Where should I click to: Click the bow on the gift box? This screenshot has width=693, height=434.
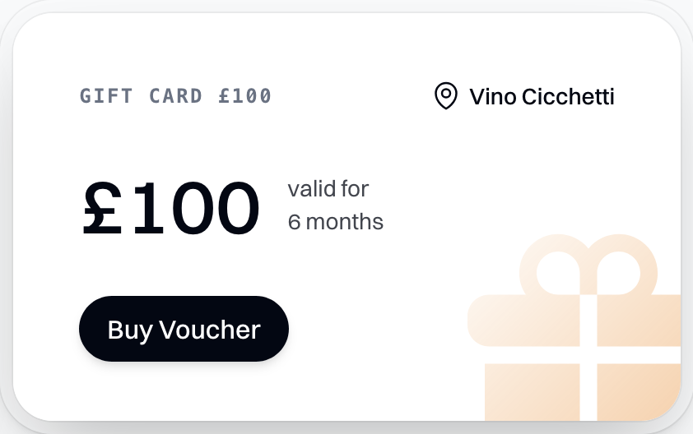[x=588, y=265]
